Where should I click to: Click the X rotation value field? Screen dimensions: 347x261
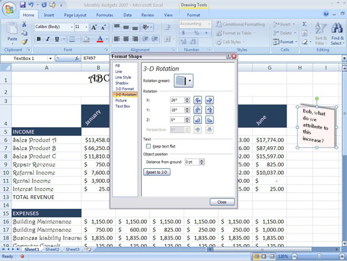(x=177, y=100)
